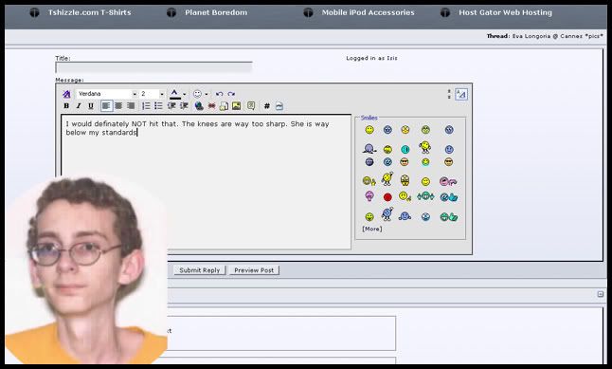Increase indent in message editor
Image resolution: width=612 pixels, height=369 pixels.
point(184,106)
